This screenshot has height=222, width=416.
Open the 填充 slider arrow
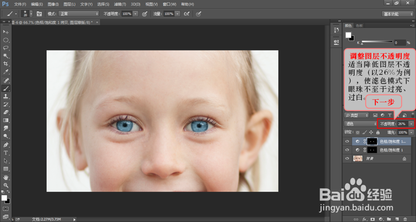(x=411, y=132)
